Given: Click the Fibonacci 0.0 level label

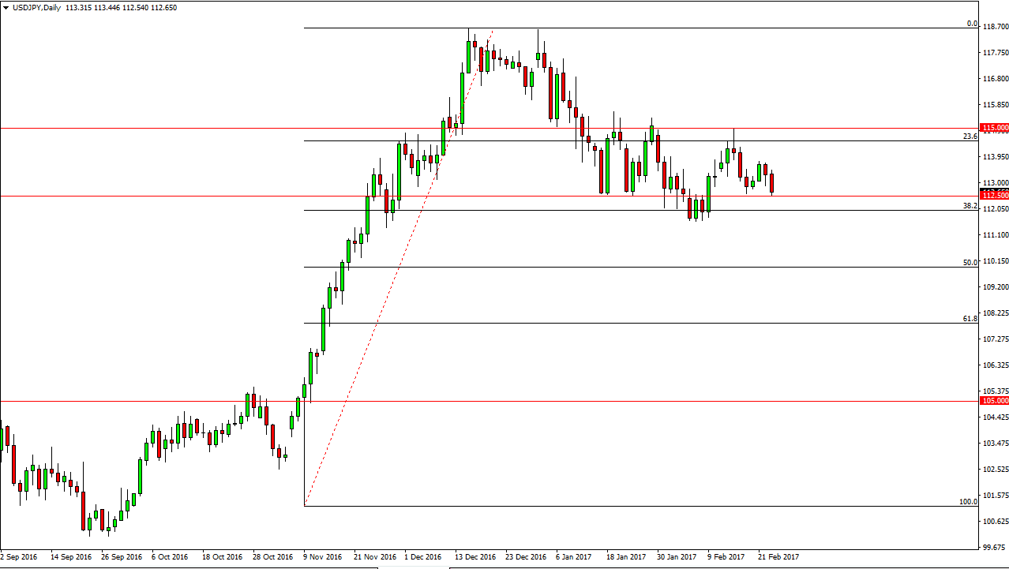Looking at the screenshot, I should [973, 24].
